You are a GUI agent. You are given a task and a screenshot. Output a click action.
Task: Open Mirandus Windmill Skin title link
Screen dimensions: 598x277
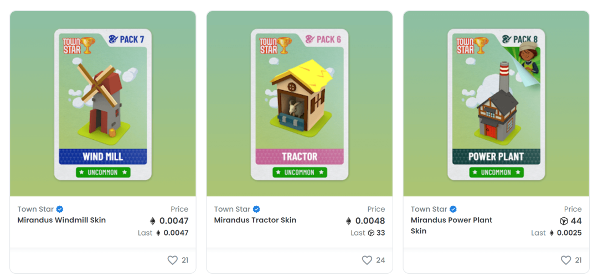62,220
